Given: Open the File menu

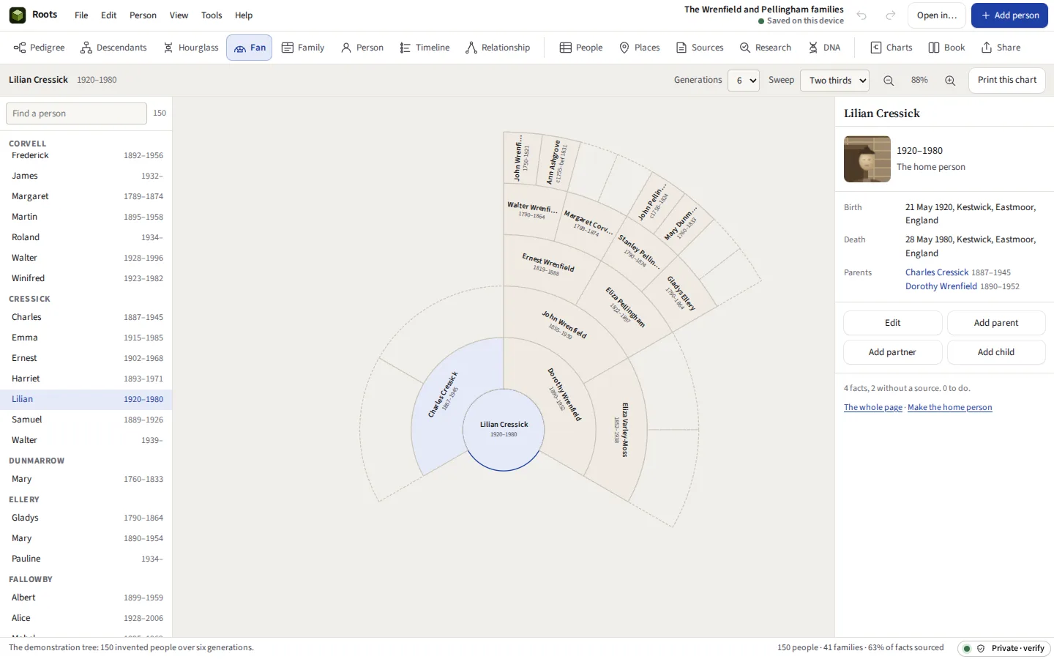Looking at the screenshot, I should [x=81, y=15].
